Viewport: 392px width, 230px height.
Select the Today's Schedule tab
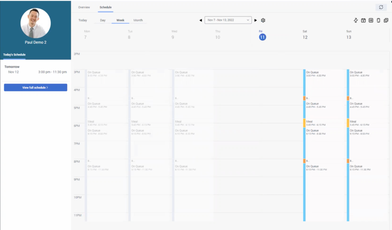coord(14,55)
